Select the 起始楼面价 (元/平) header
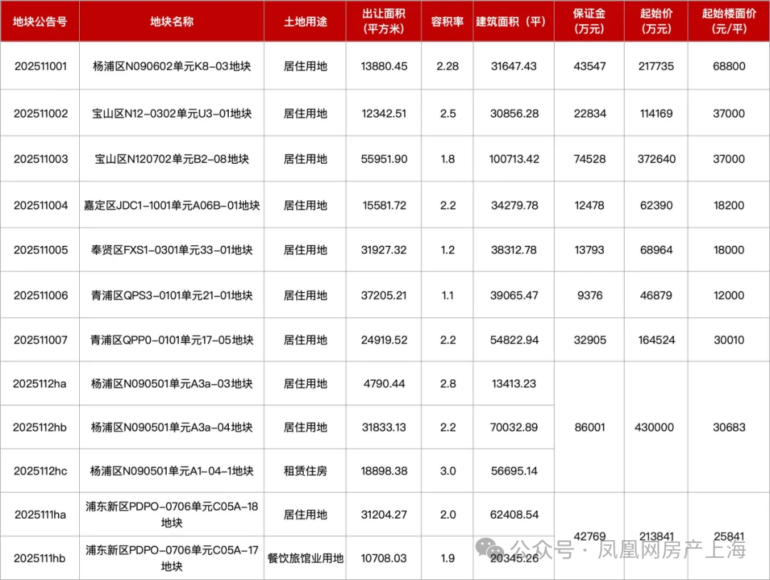 tap(729, 21)
